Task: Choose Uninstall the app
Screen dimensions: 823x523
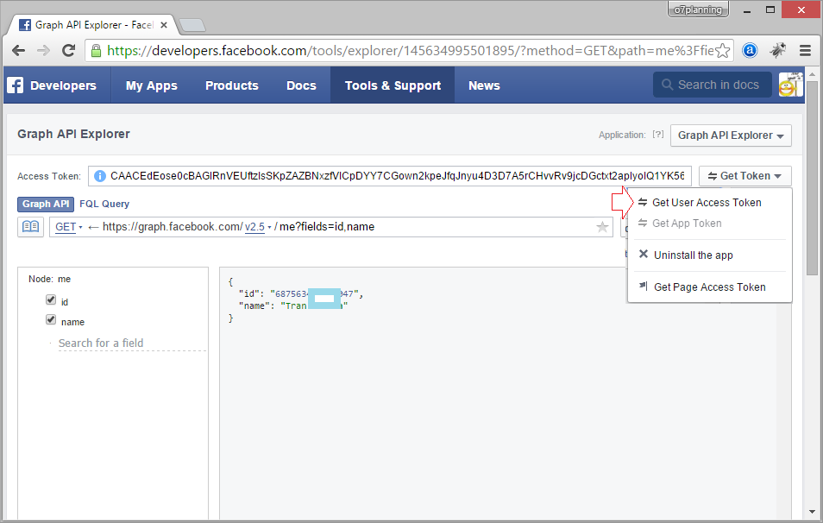Action: (x=693, y=255)
